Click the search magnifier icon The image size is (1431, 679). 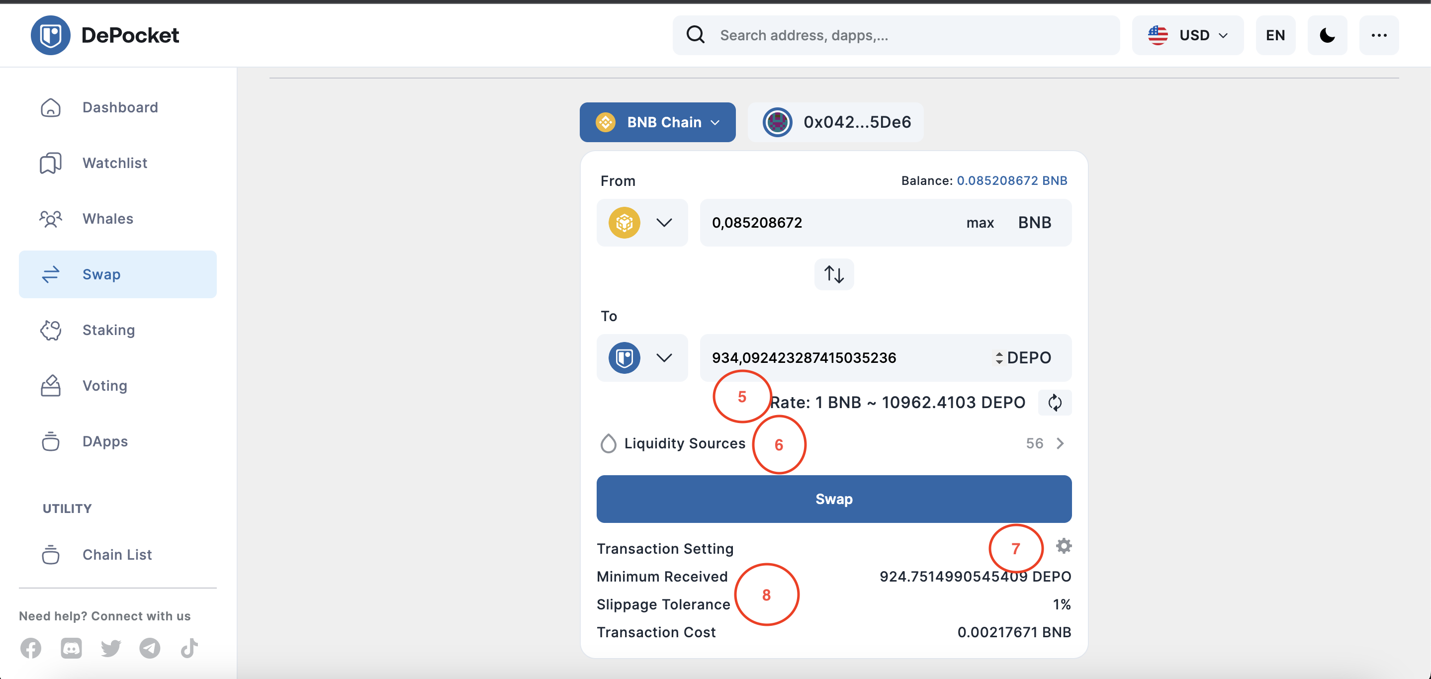696,35
